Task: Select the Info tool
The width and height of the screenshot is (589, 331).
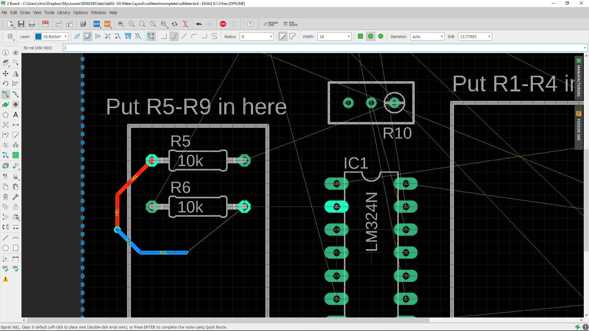Action: (6, 53)
